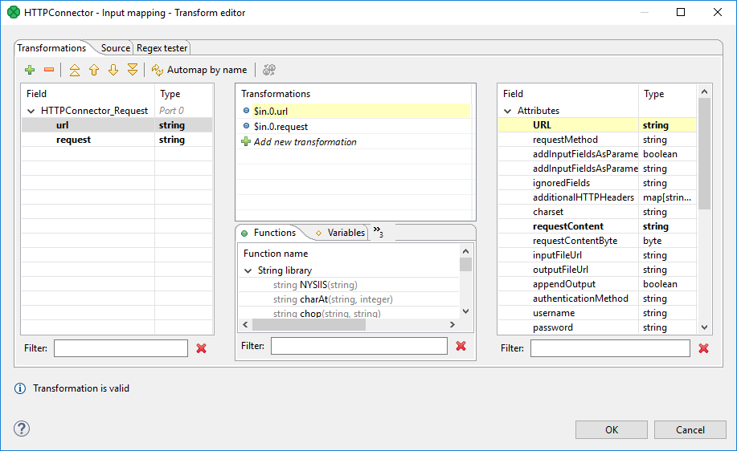Select the requestContentByte attribute
The height and width of the screenshot is (451, 737).
point(597,240)
